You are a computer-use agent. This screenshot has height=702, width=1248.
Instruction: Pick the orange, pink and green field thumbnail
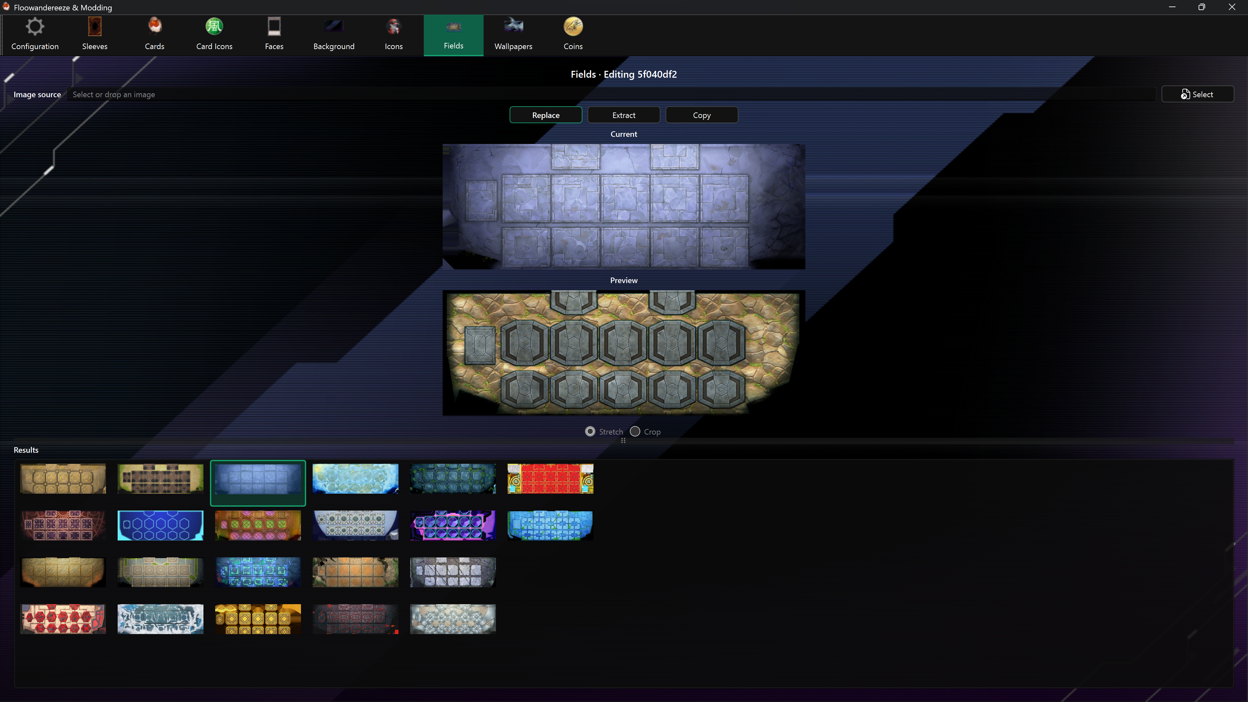(x=258, y=525)
